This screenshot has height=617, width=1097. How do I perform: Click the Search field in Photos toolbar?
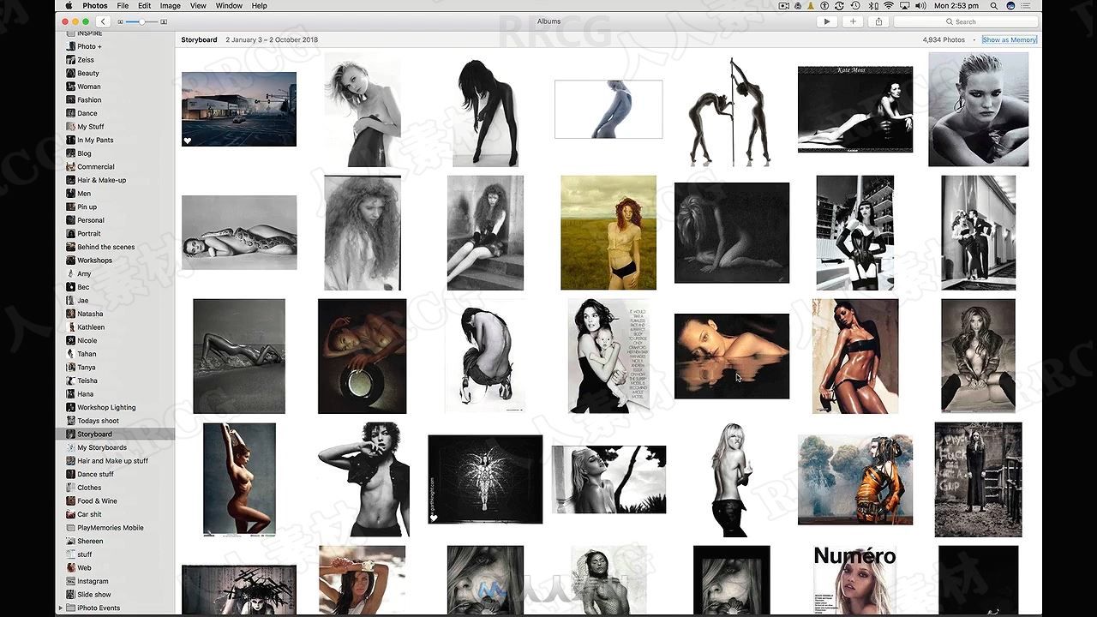966,21
